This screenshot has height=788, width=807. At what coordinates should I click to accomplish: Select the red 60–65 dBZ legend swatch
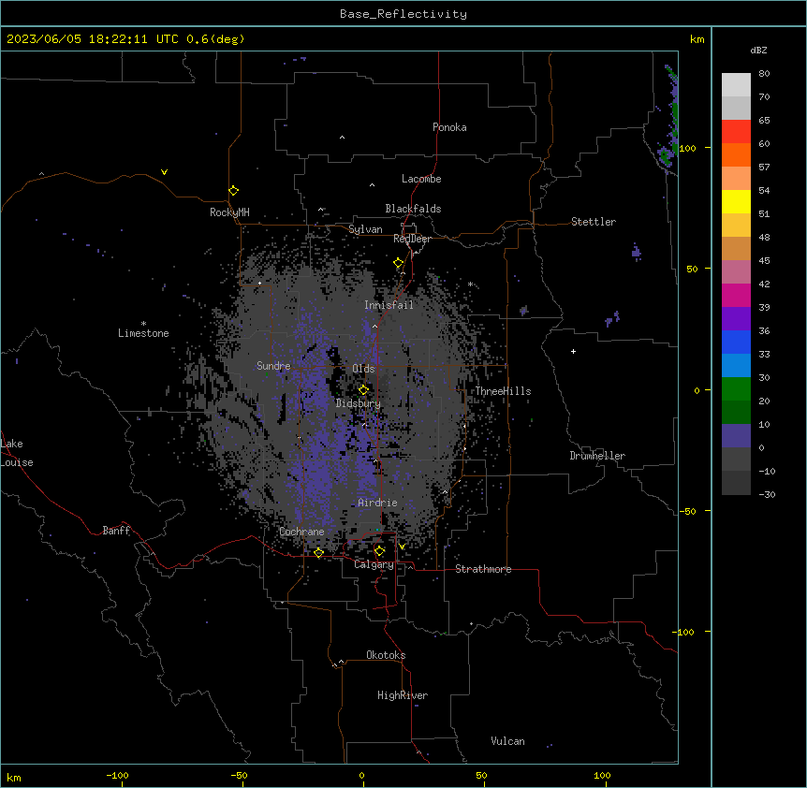tap(736, 132)
